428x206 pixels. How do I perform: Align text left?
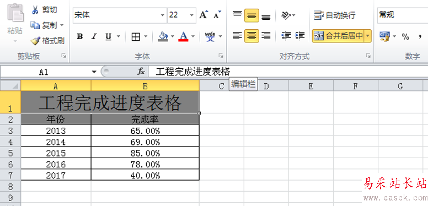(x=237, y=36)
